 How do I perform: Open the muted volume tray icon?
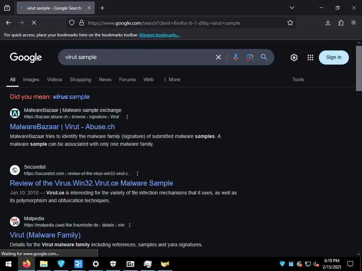tap(316, 264)
